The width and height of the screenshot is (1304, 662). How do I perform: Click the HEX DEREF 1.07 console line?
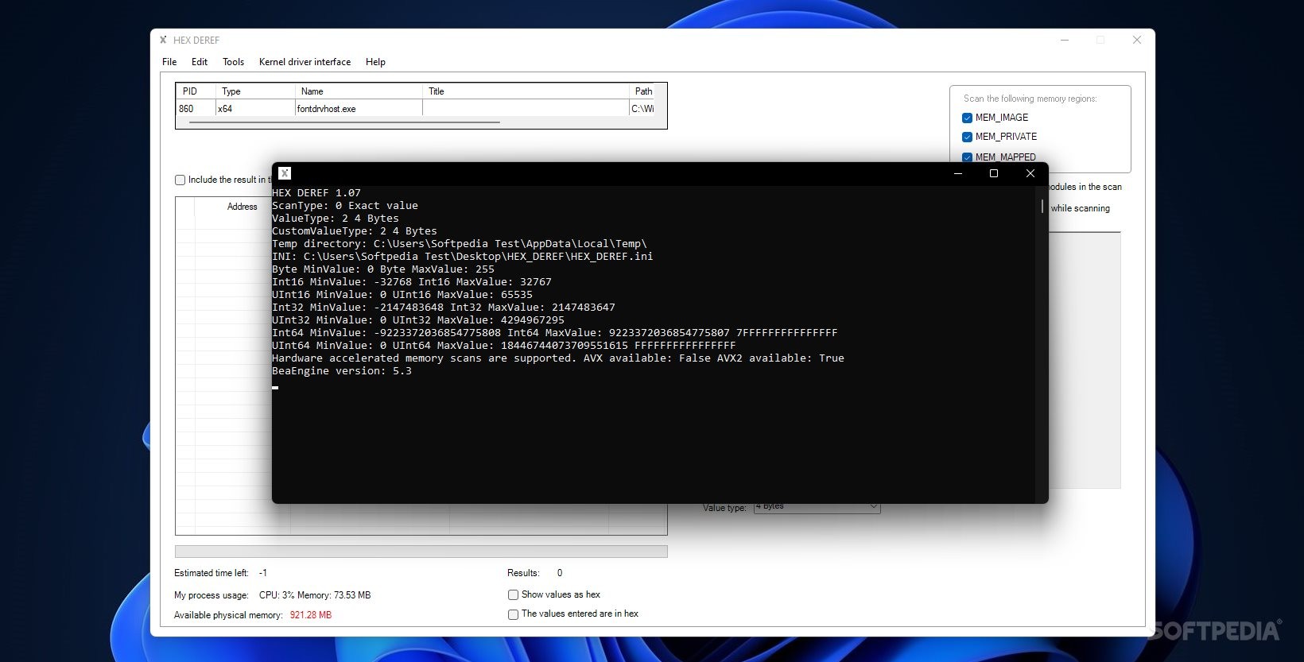point(316,193)
